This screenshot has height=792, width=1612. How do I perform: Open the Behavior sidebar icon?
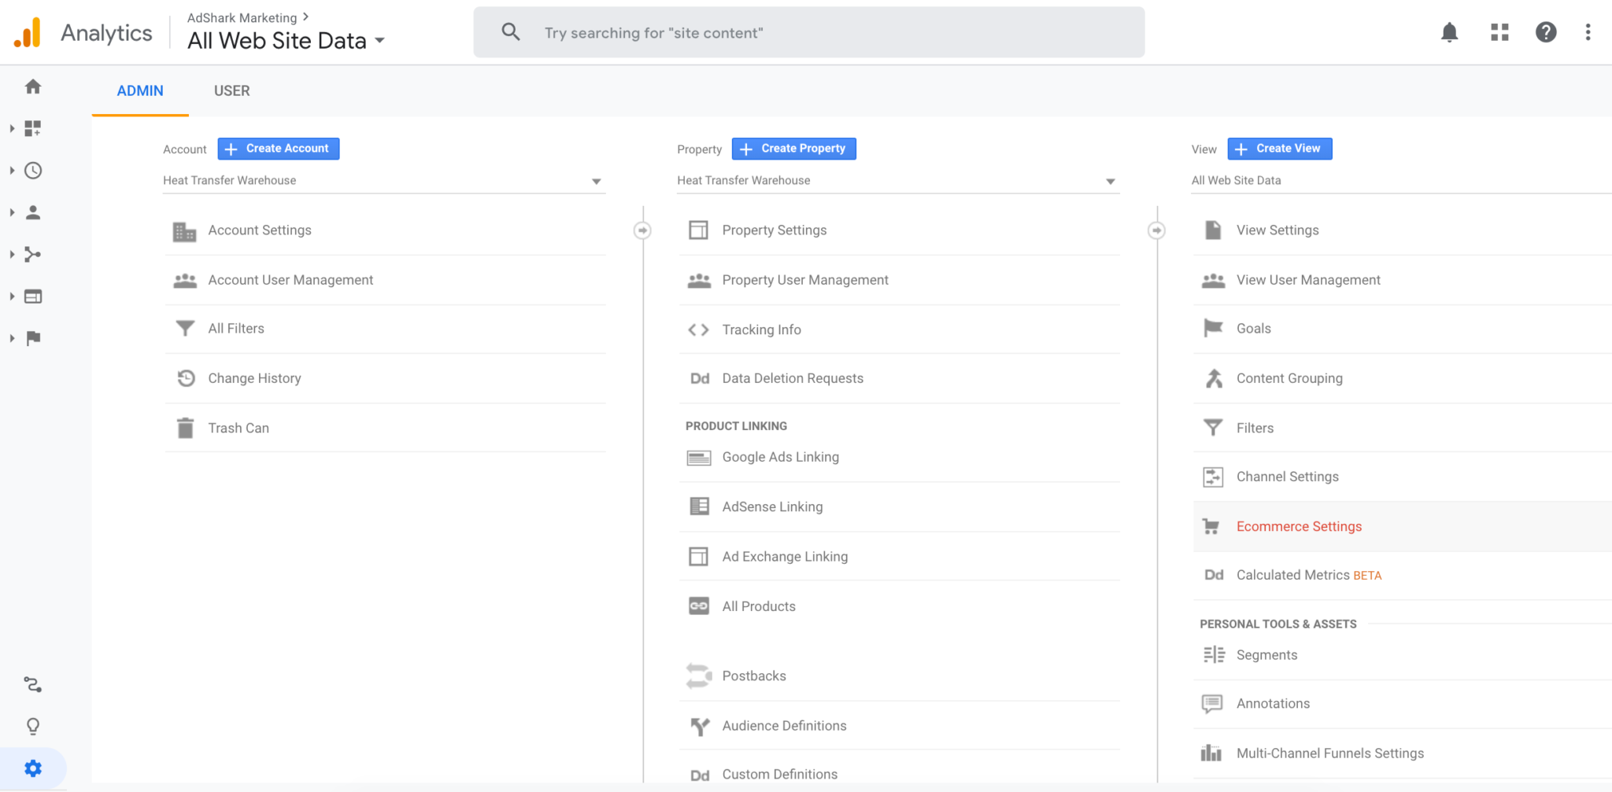33,297
